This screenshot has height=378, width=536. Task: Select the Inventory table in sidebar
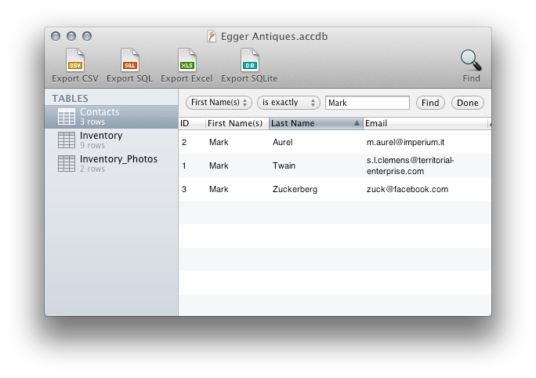click(x=111, y=140)
